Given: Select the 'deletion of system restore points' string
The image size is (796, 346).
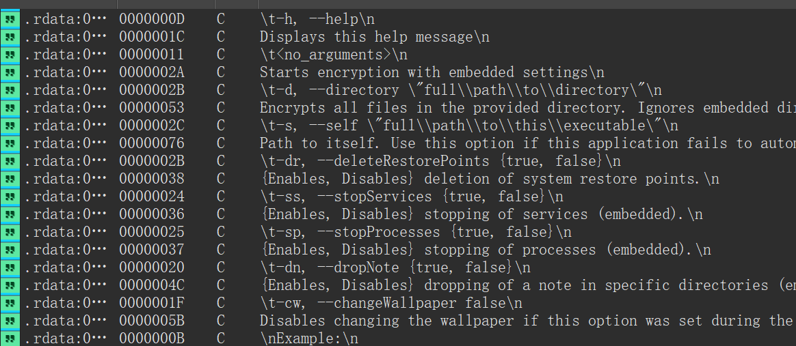Looking at the screenshot, I should (489, 179).
